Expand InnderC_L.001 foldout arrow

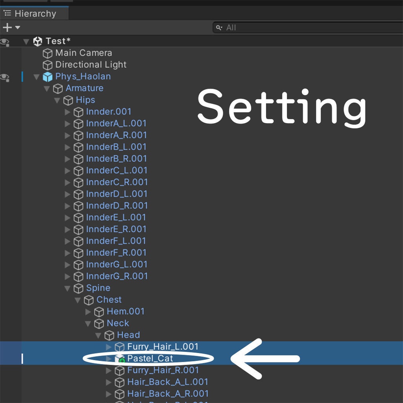pos(67,171)
